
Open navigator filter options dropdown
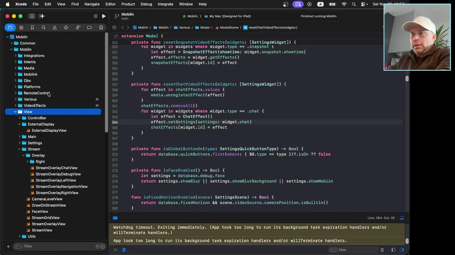click(18, 246)
